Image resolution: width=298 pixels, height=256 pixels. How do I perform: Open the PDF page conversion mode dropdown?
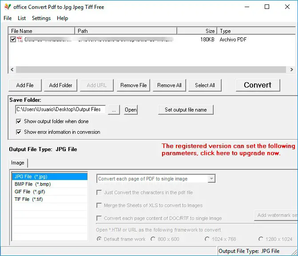[x=211, y=179]
